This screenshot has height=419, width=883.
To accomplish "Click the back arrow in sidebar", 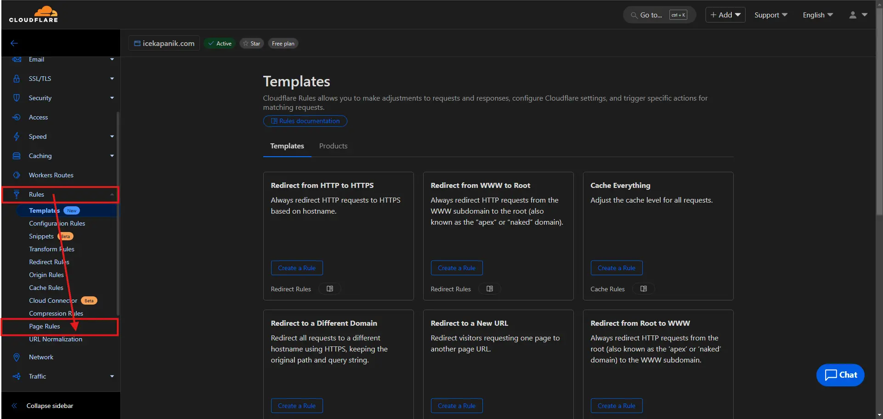I will pos(14,43).
